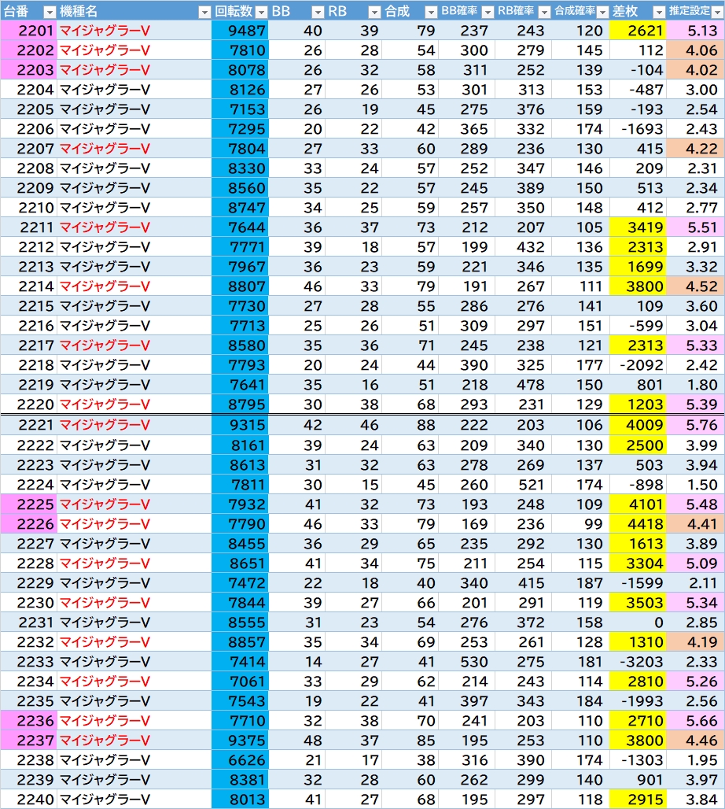Click the yellow 差枚 cell showing 4418
This screenshot has height=809, width=725.
pyautogui.click(x=637, y=524)
